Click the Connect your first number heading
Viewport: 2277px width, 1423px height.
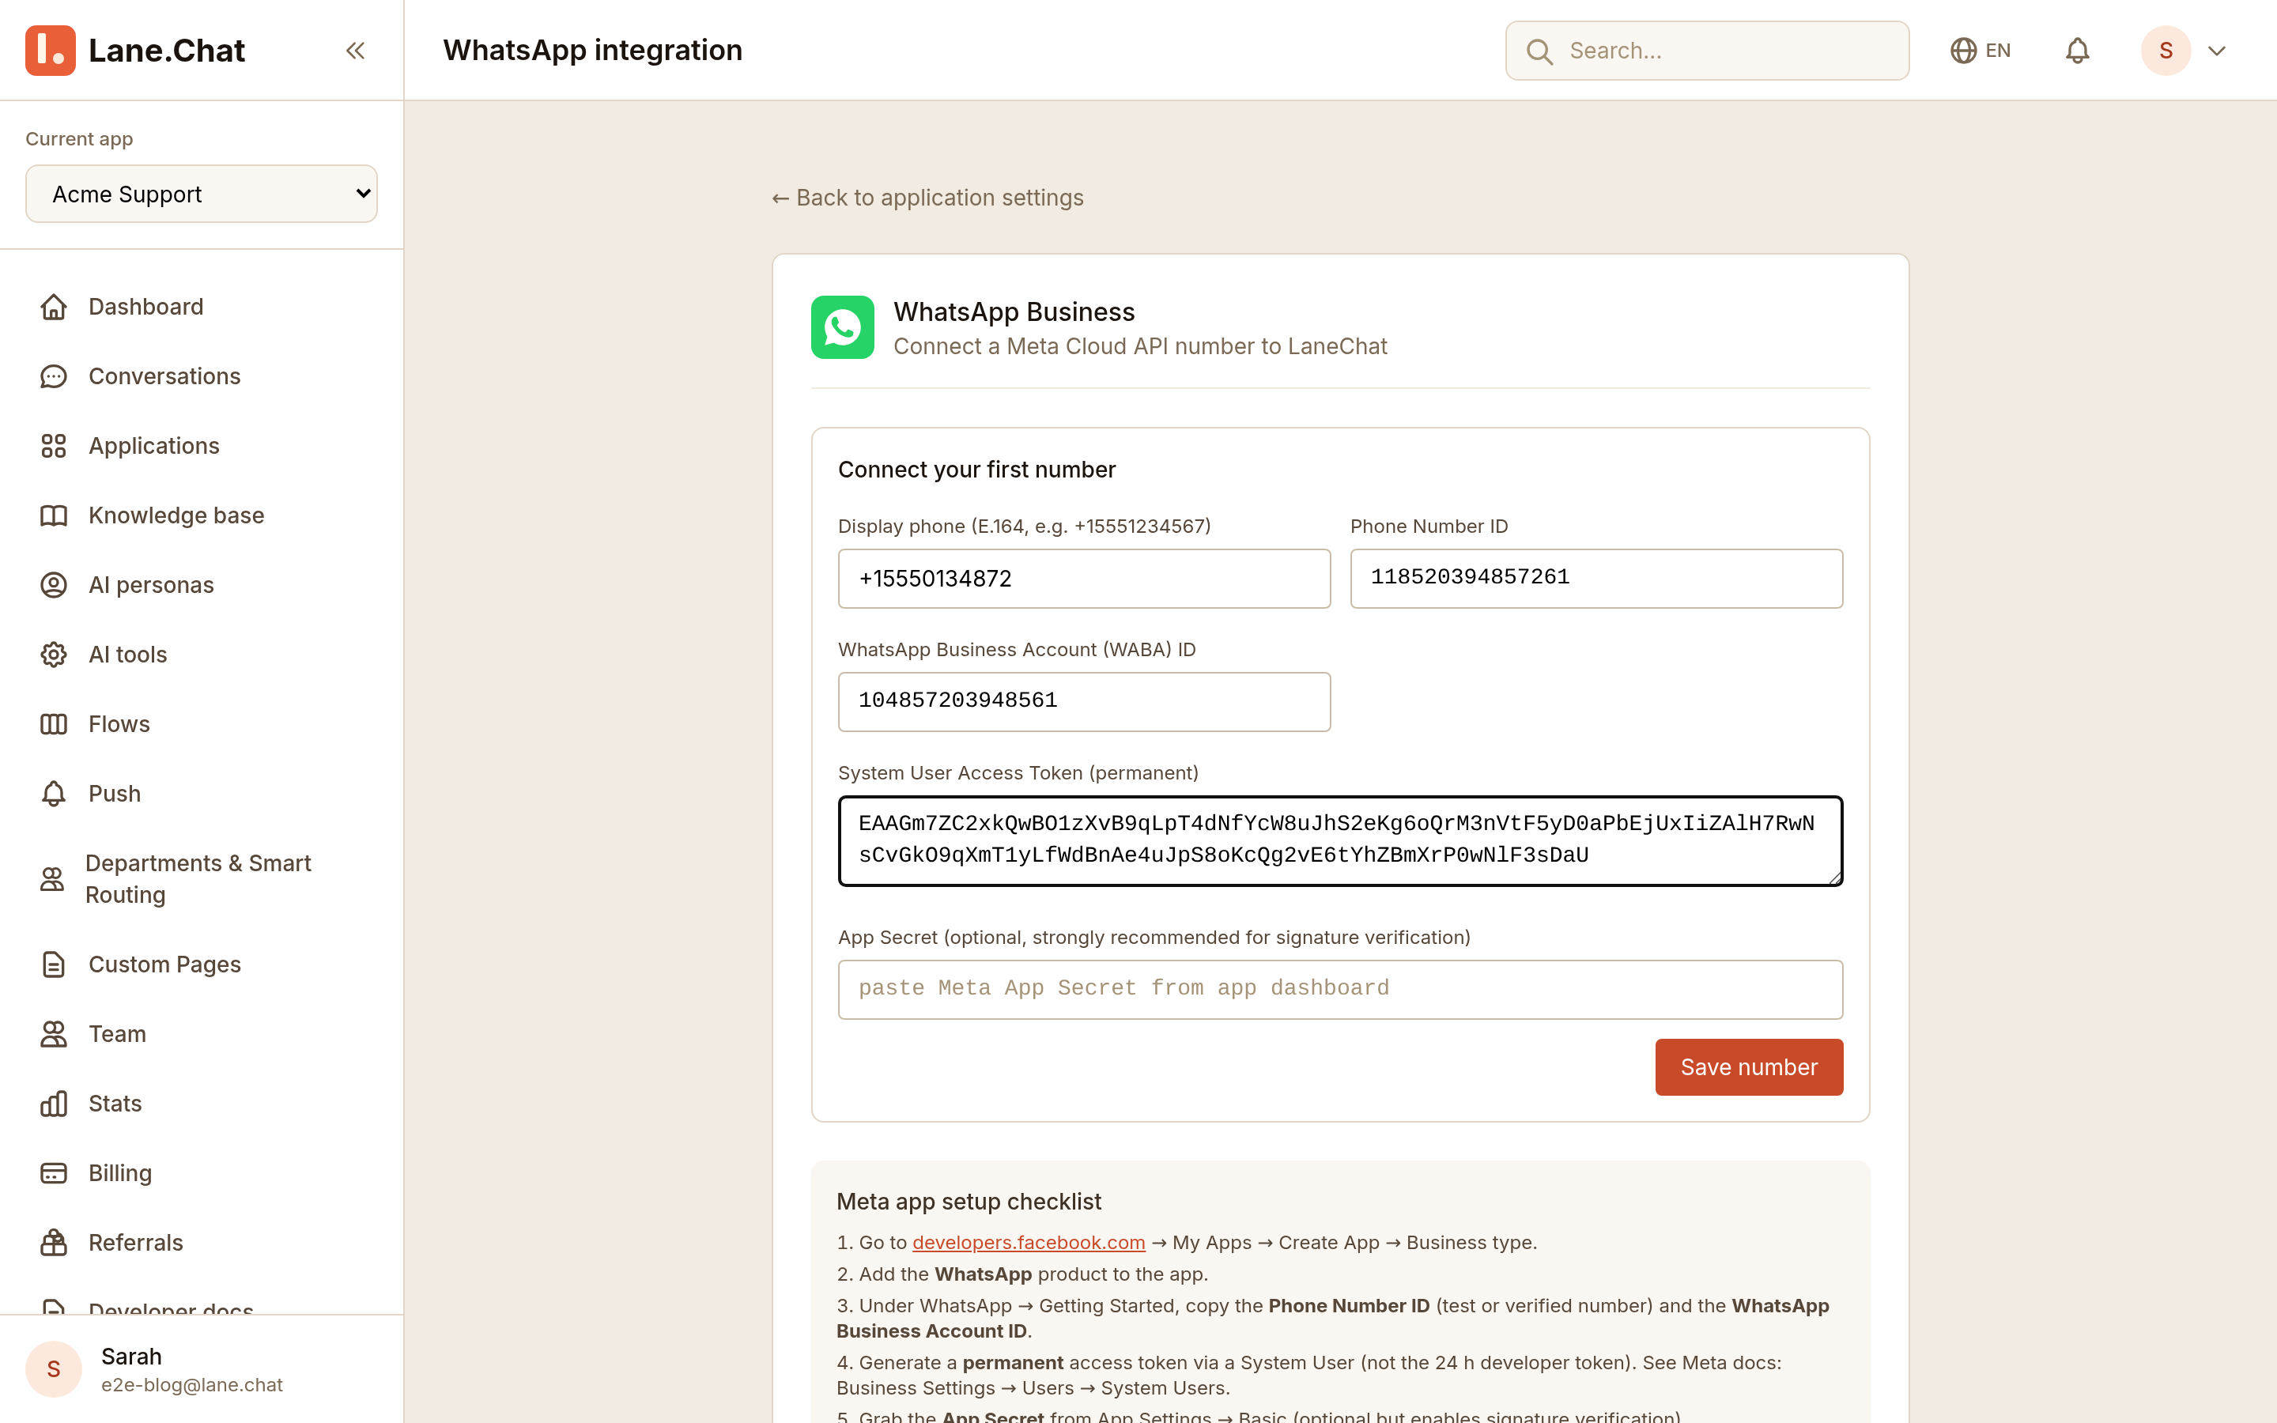click(976, 470)
